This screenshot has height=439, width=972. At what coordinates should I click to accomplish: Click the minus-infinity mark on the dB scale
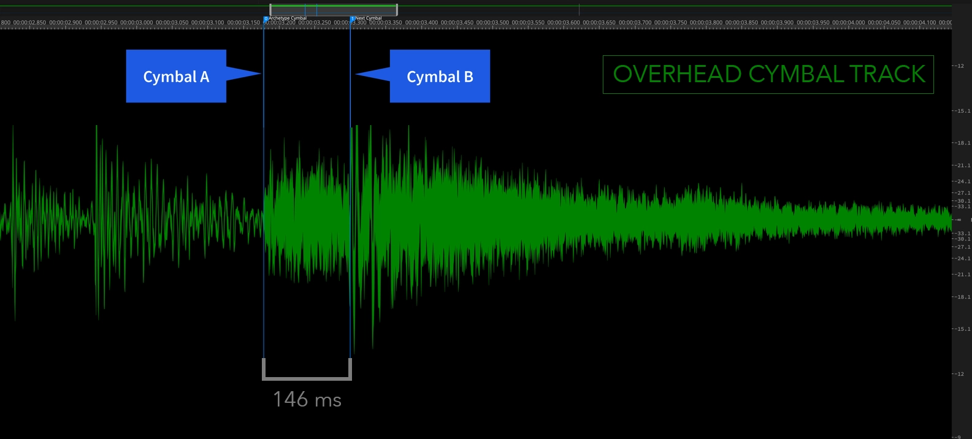(959, 219)
